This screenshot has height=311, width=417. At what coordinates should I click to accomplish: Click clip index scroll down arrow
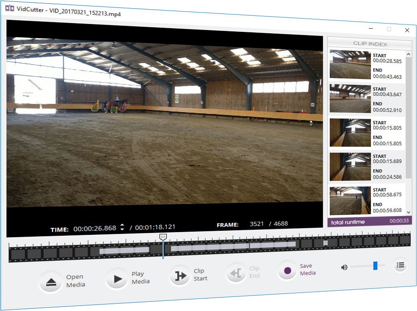409,212
